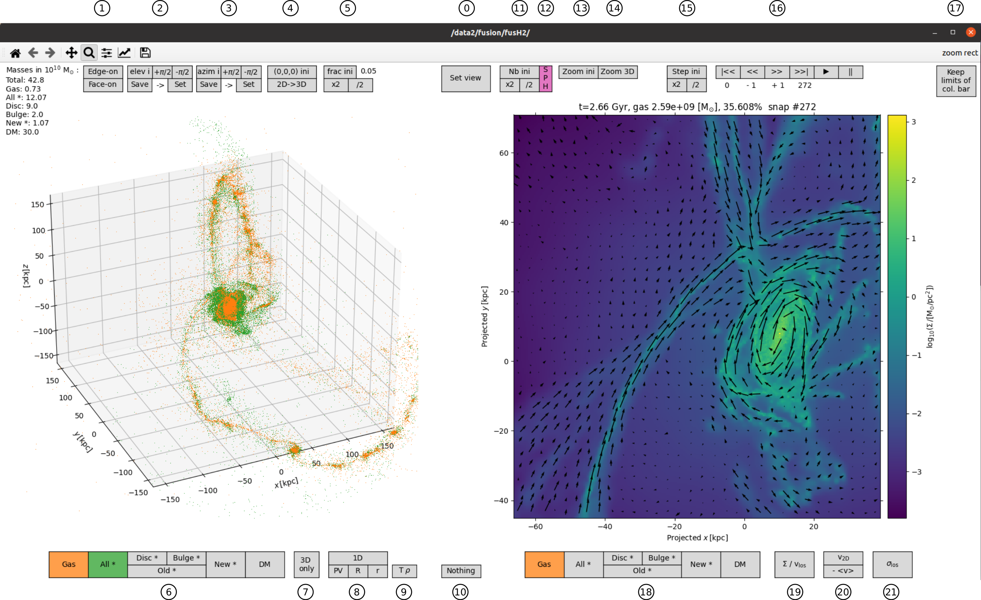Toggle Disc * in the 3D view
This screenshot has width=981, height=600.
click(x=147, y=558)
